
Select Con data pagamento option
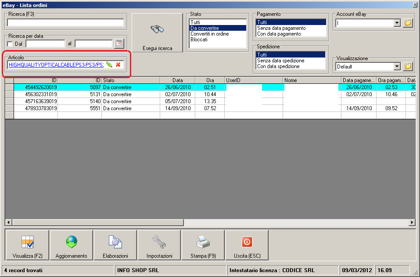click(291, 34)
